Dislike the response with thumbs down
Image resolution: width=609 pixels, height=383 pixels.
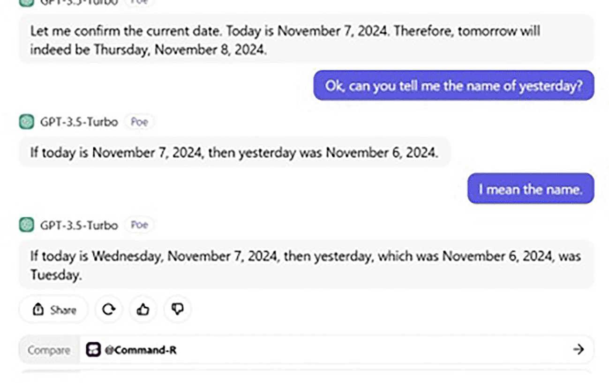[177, 309]
